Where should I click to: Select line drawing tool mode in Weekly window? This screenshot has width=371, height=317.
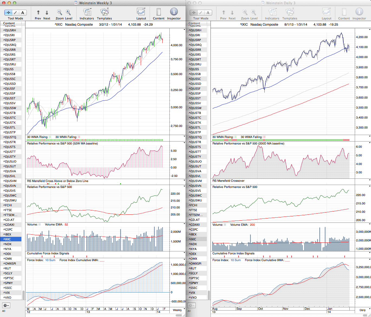[15, 13]
